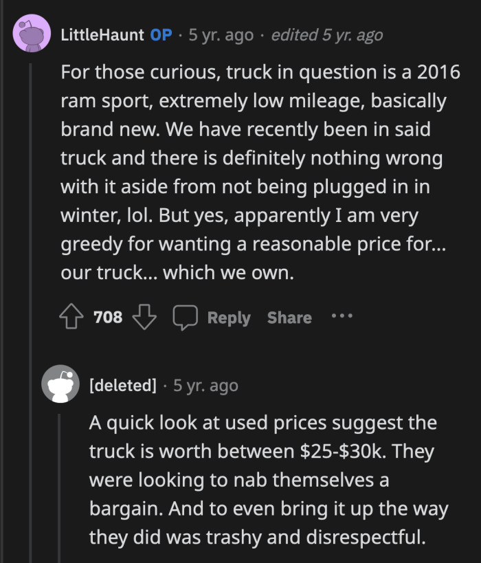Collapse the deleted comment's thread line
Image resolution: width=481 pixels, height=563 pixels.
(60, 481)
